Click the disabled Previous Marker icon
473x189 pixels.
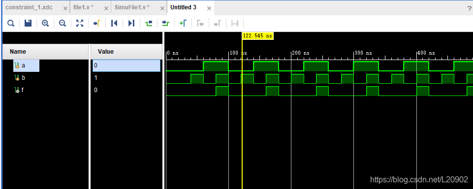tap(200, 23)
